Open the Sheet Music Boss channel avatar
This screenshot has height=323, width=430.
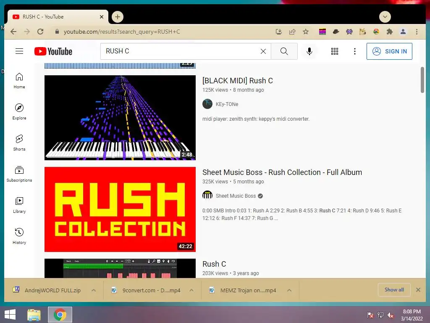click(207, 196)
